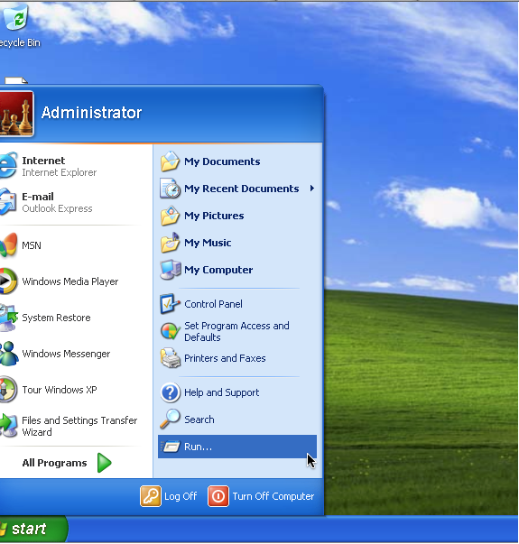The image size is (519, 544).
Task: Click the Tour Windows XP icon
Action: 8,389
